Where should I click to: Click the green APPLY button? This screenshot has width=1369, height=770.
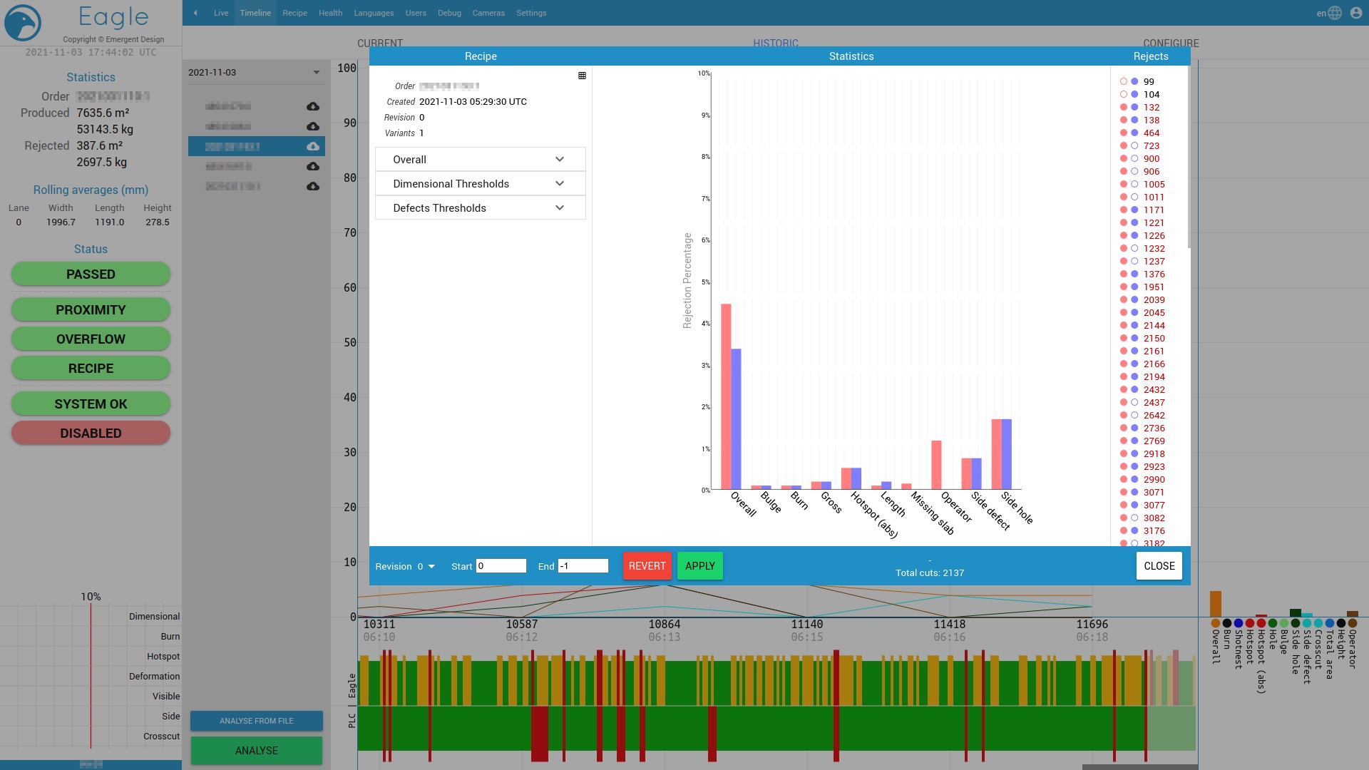[x=699, y=565]
